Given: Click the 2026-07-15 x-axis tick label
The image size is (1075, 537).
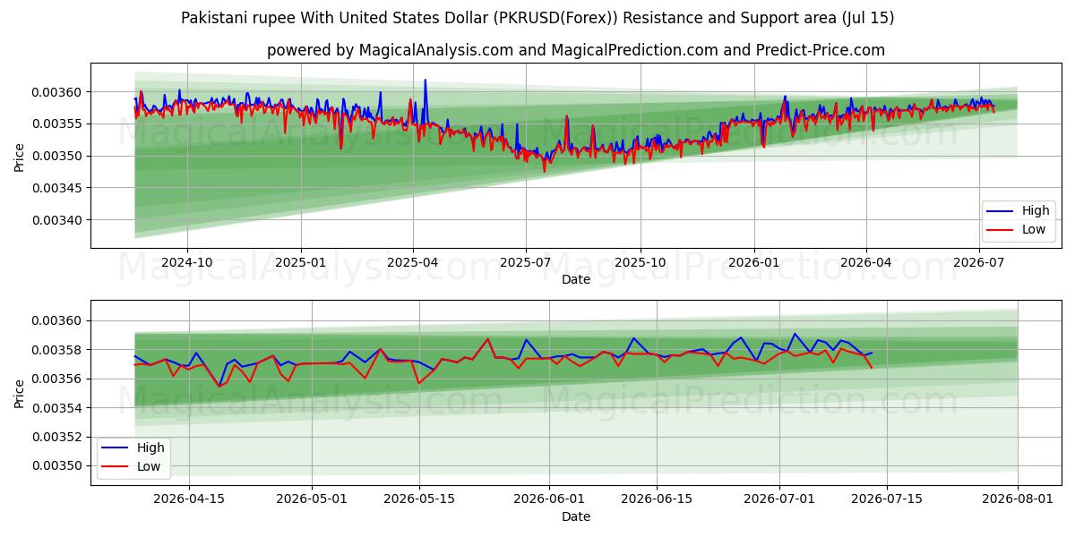Looking at the screenshot, I should [887, 499].
